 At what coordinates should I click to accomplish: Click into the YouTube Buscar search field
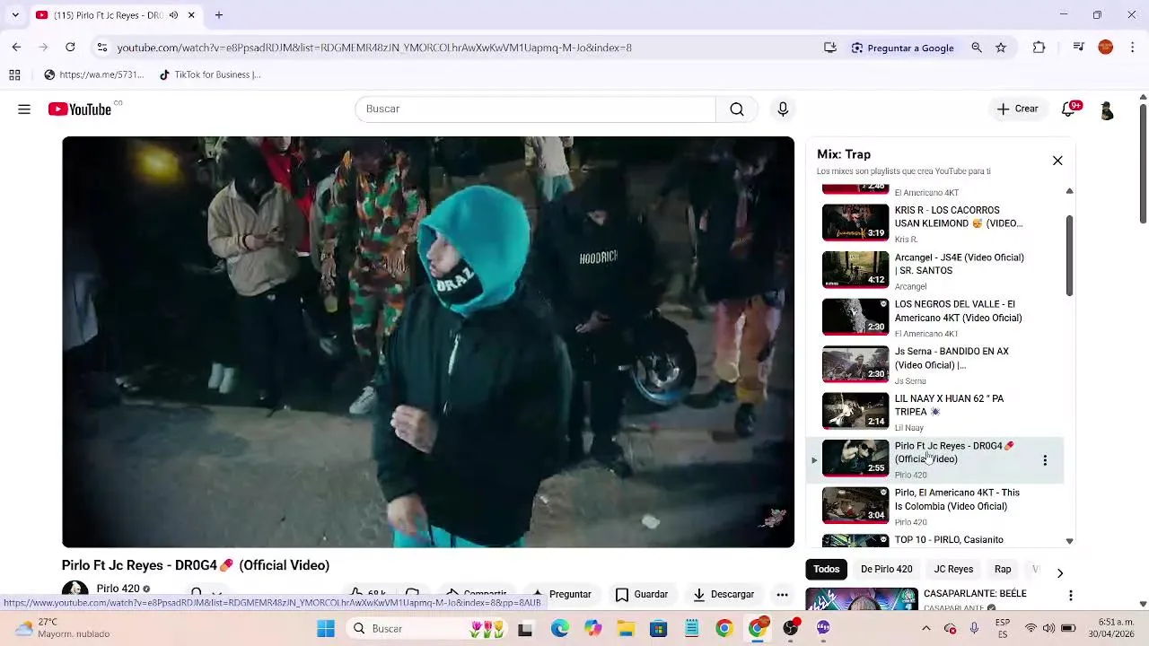[x=536, y=109]
